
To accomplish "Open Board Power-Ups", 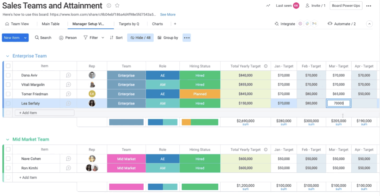I will pos(346,6).
